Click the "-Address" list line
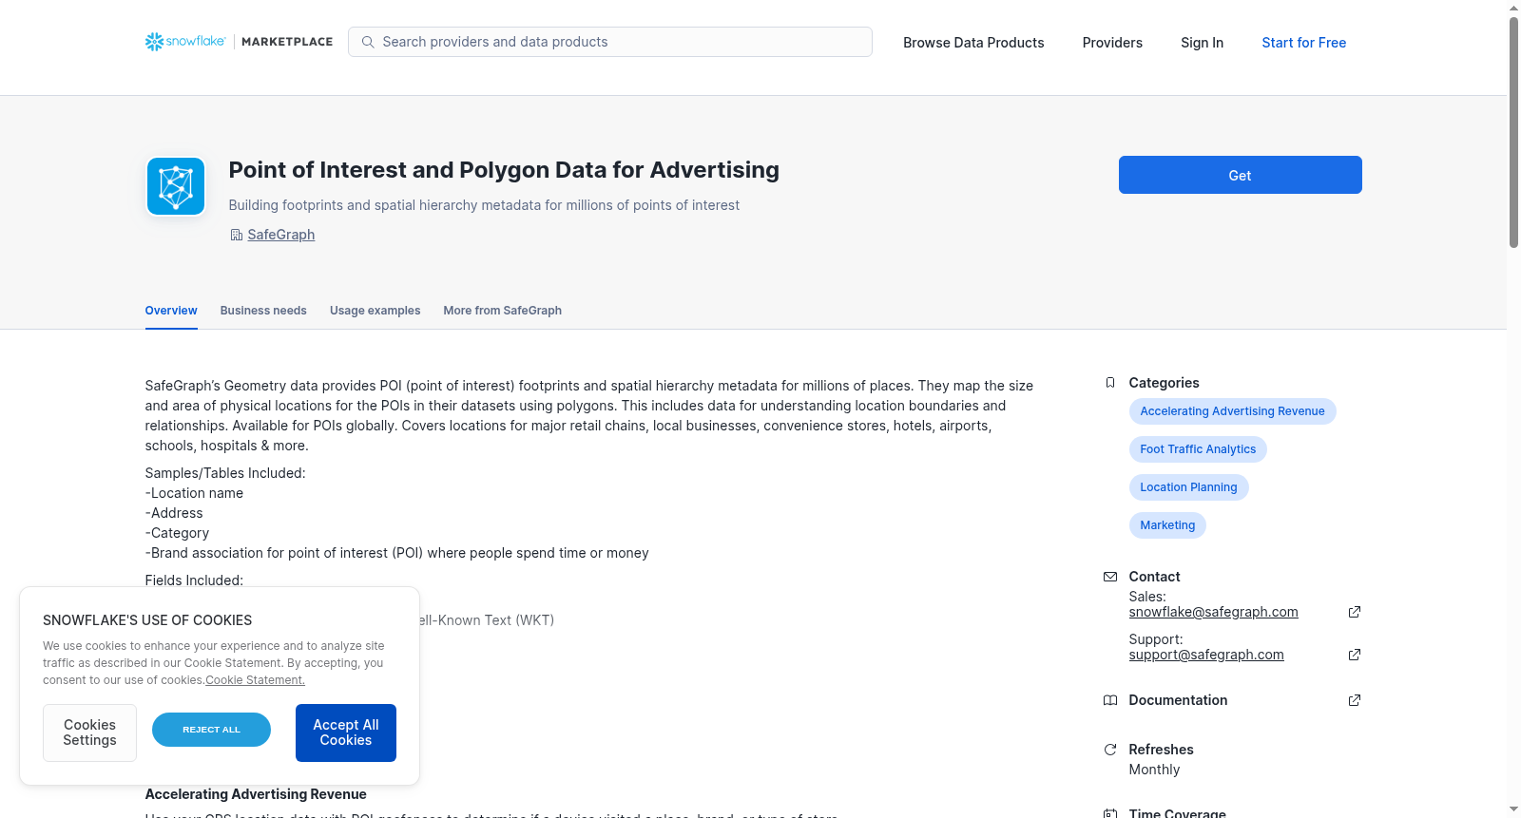The width and height of the screenshot is (1521, 818). [x=174, y=513]
